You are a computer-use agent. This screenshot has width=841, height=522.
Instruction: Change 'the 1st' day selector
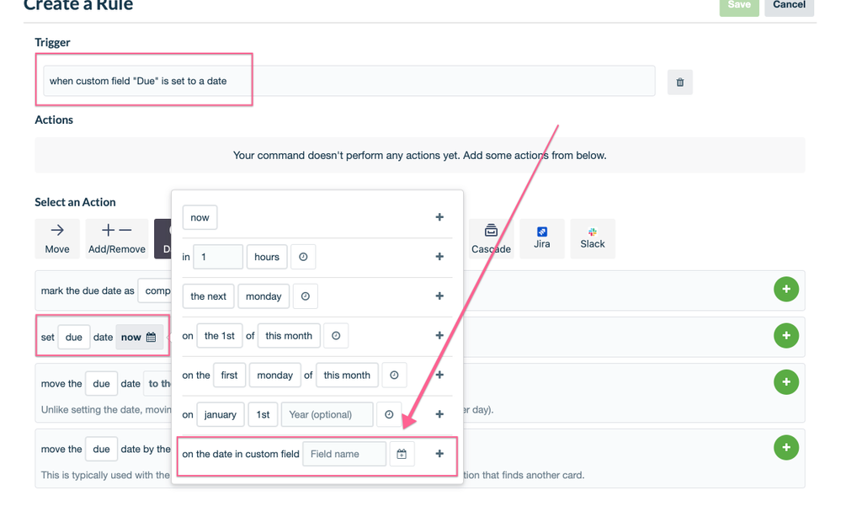220,336
